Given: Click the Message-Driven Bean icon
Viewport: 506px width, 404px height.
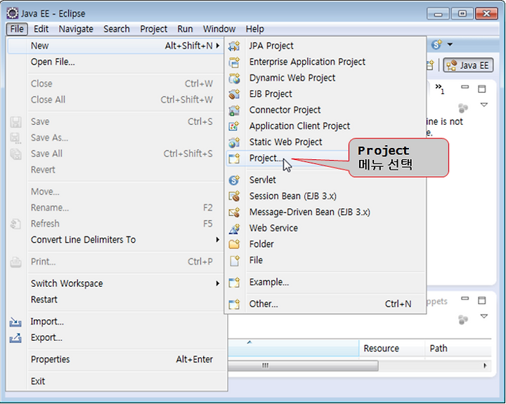Looking at the screenshot, I should click(x=234, y=213).
